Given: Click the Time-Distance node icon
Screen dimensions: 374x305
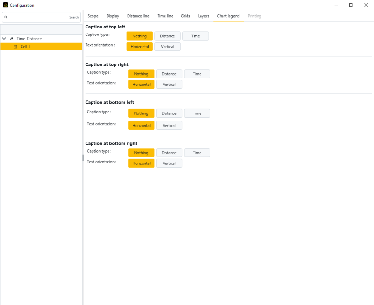Looking at the screenshot, I should (x=11, y=39).
